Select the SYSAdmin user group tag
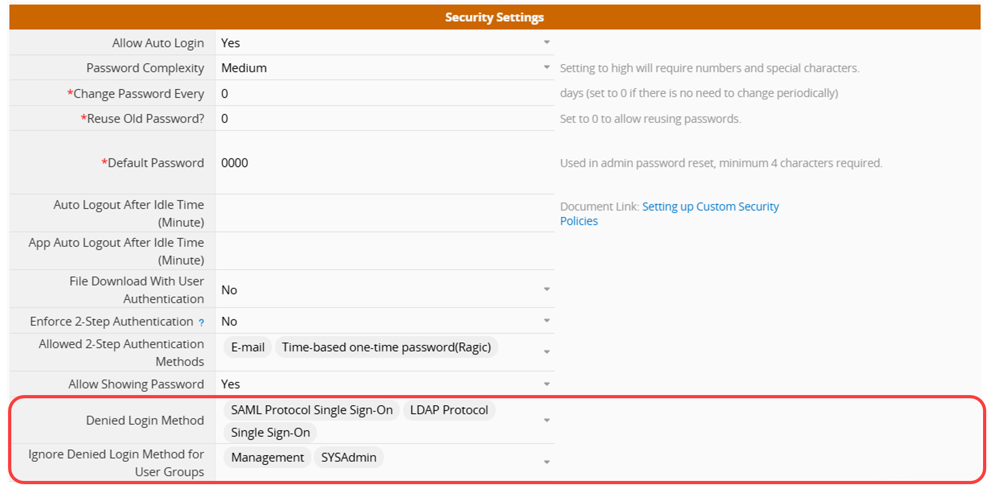The height and width of the screenshot is (489, 990). [348, 457]
